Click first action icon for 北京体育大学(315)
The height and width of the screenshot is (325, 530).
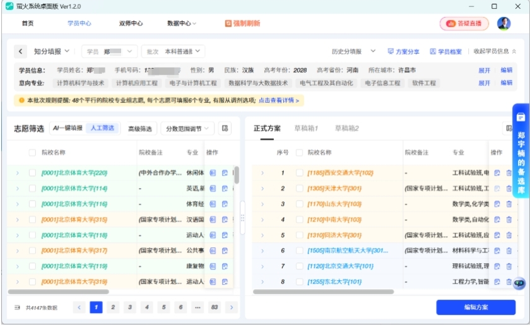[x=213, y=220]
